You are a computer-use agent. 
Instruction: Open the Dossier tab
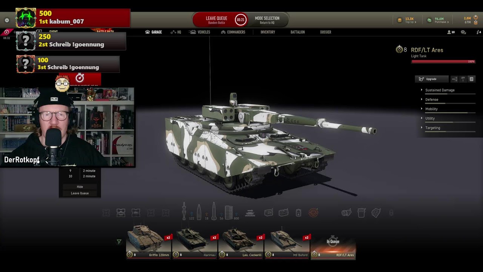coord(326,32)
